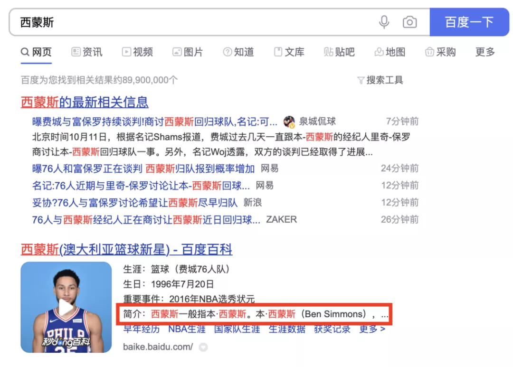Expand 更多 > in the baike result
This screenshot has height=367, width=513.
click(x=372, y=329)
